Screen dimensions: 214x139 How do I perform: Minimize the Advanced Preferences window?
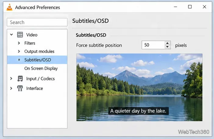176,7
